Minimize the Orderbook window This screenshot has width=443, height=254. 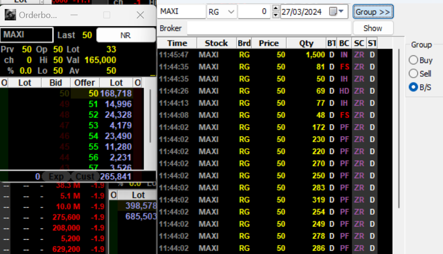[74, 15]
